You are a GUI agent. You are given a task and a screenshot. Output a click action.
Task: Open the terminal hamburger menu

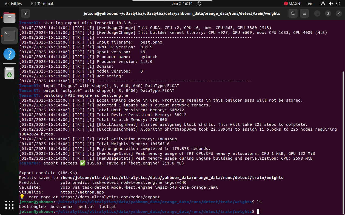pyautogui.click(x=304, y=13)
